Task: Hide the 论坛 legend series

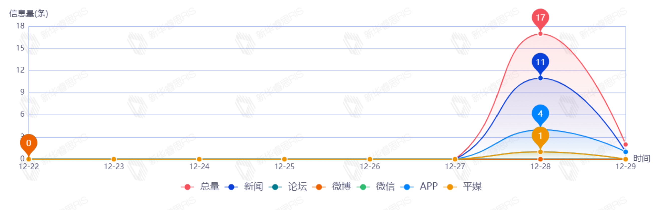Action: (x=288, y=186)
